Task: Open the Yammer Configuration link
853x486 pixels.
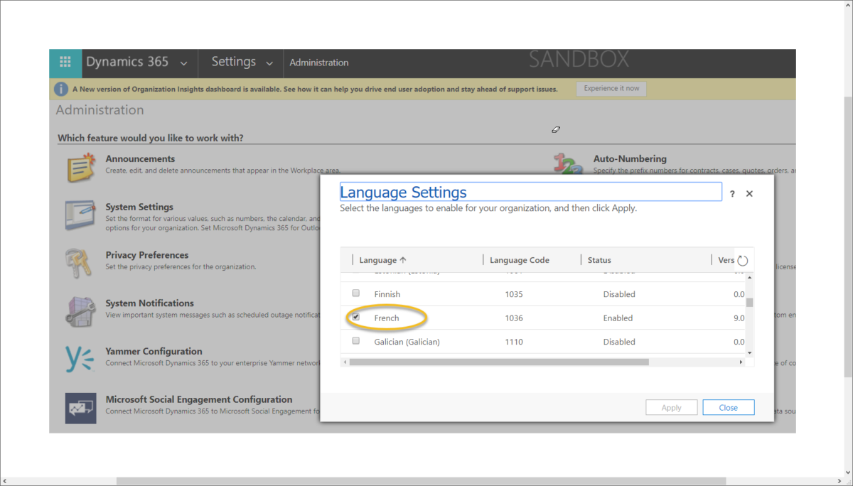Action: point(154,352)
